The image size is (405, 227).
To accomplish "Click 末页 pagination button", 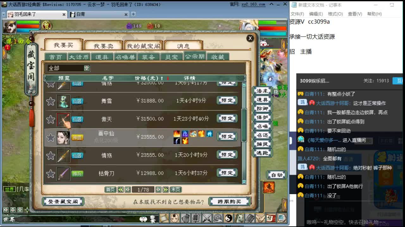I will pos(176,189).
